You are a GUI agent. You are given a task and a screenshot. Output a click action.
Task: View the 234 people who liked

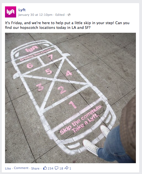(50, 168)
